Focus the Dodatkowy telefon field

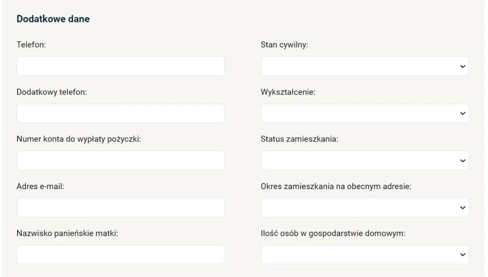tap(120, 113)
